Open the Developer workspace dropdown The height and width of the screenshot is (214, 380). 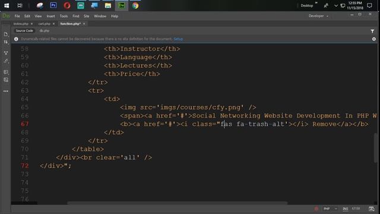coord(318,16)
